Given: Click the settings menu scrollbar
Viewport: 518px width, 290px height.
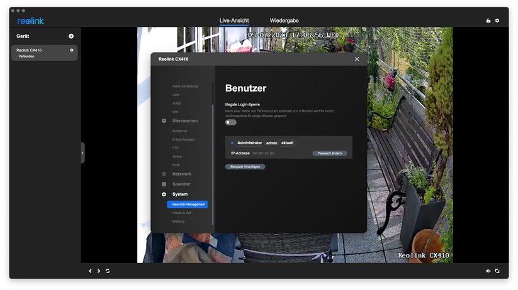Looking at the screenshot, I should pyautogui.click(x=213, y=164).
